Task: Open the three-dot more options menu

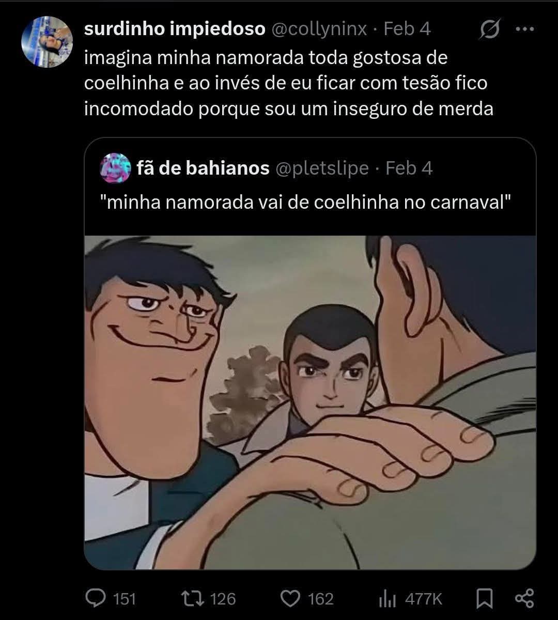Action: point(524,29)
